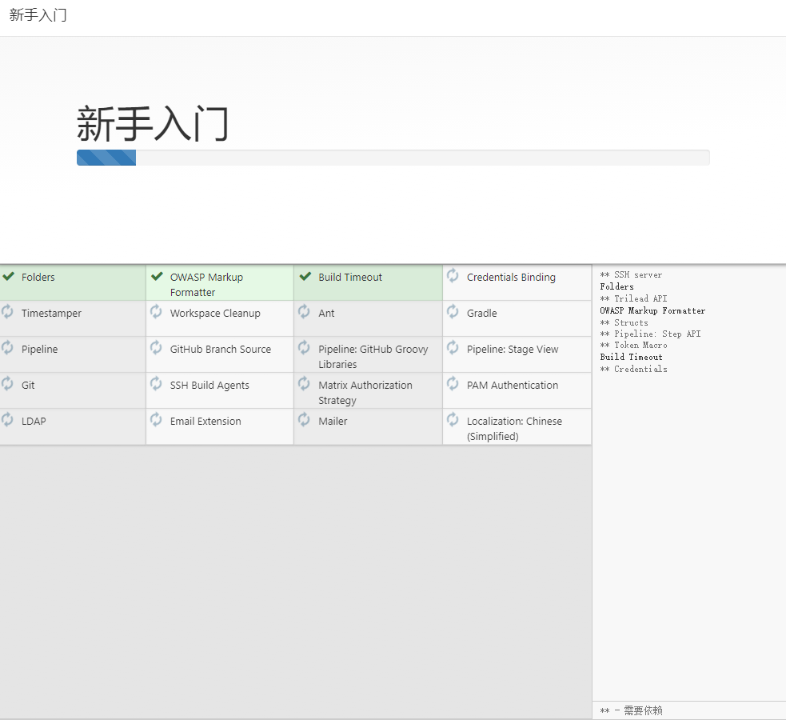Select the Build Timeout plugin label
The width and height of the screenshot is (786, 720).
pyautogui.click(x=350, y=278)
